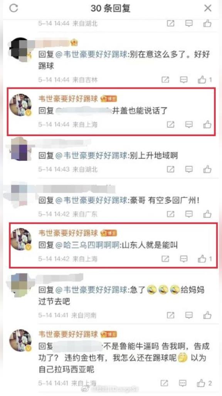Click the refresh icon at top left
Screen dimensions: 222x396
click(13, 9)
